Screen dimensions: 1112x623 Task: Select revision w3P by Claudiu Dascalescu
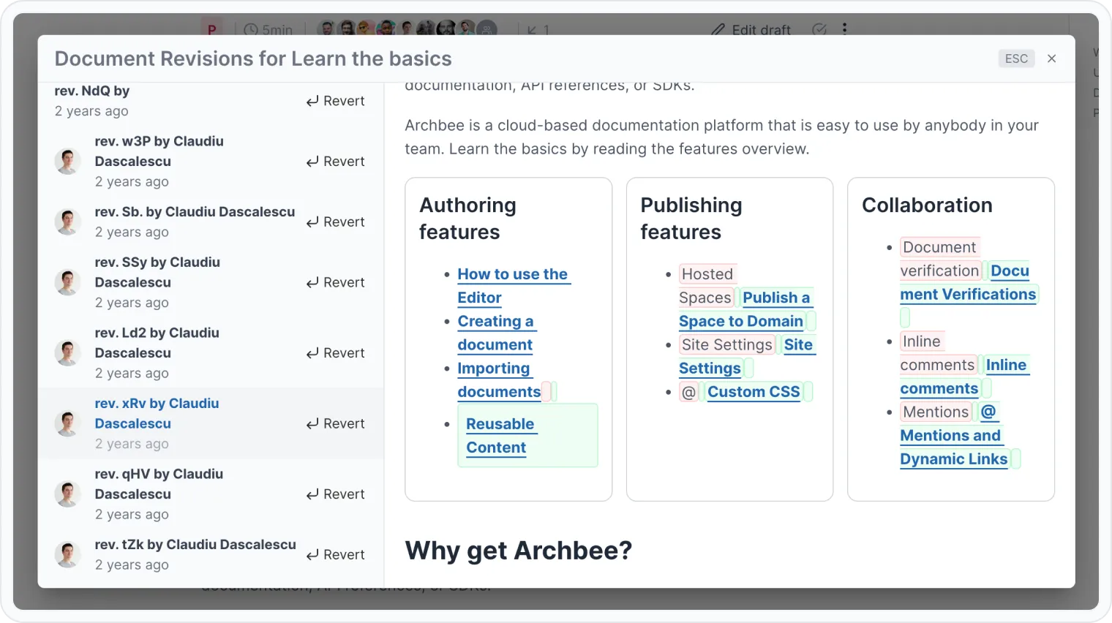[x=211, y=162]
